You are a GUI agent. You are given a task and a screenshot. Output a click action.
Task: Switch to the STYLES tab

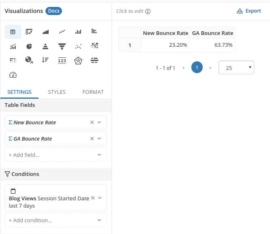point(57,92)
